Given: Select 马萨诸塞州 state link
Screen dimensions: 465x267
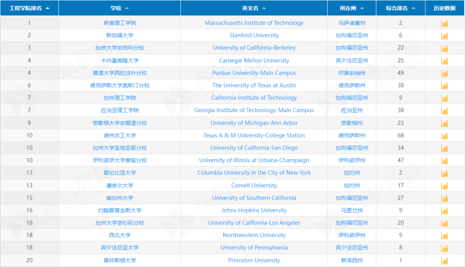Looking at the screenshot, I should click(352, 23).
